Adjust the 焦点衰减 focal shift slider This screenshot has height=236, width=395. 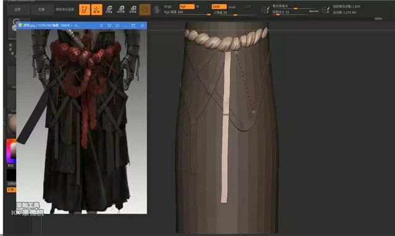point(295,6)
